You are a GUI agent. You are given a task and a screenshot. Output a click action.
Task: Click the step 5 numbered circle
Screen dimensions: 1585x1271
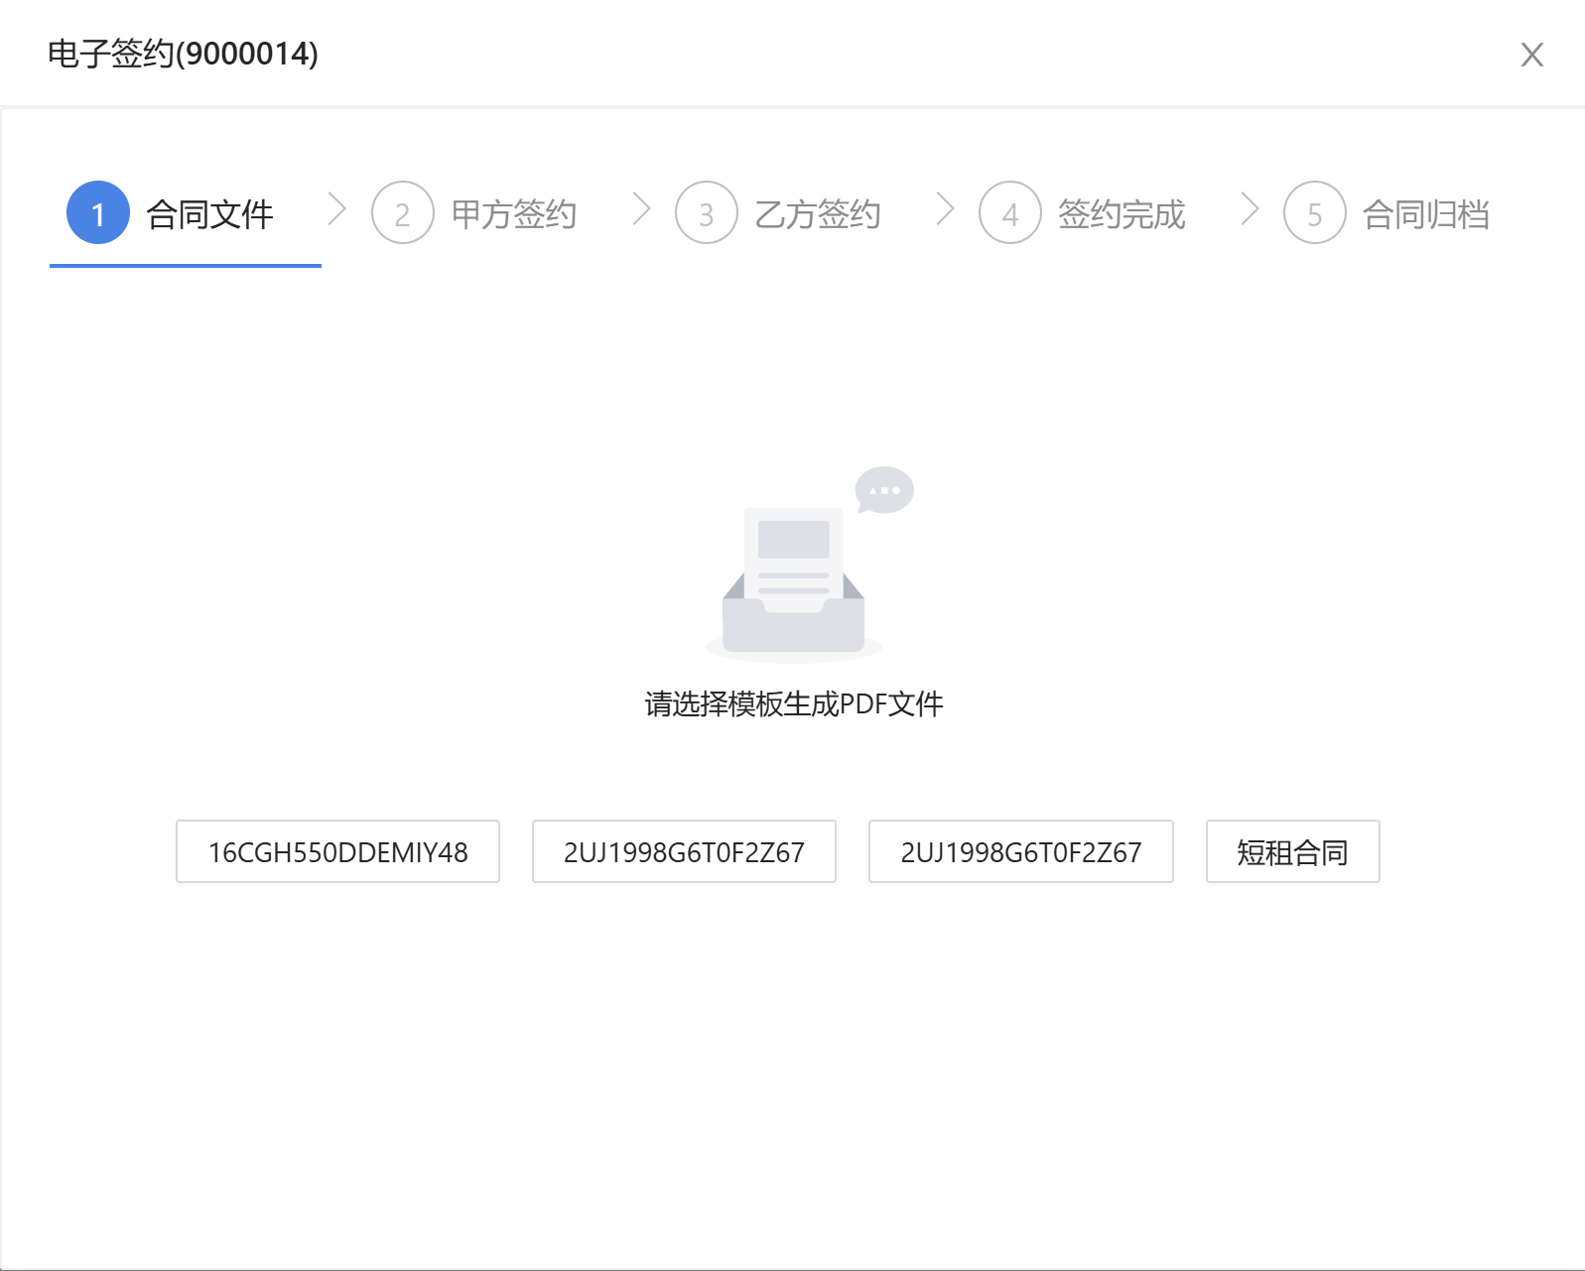pyautogui.click(x=1314, y=213)
